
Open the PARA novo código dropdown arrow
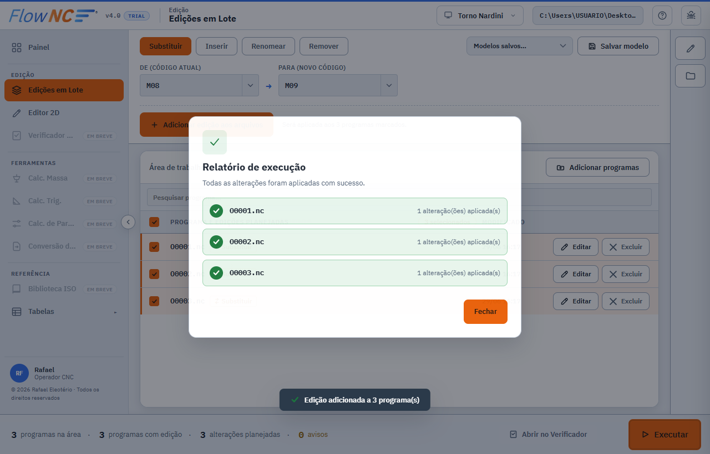click(389, 86)
